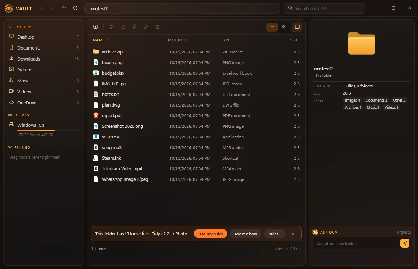The height and width of the screenshot is (269, 418).
Task: Click the 13 items status text
Action: tap(98, 248)
